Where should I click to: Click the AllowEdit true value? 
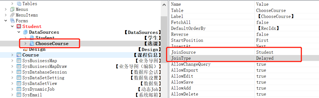(261, 76)
